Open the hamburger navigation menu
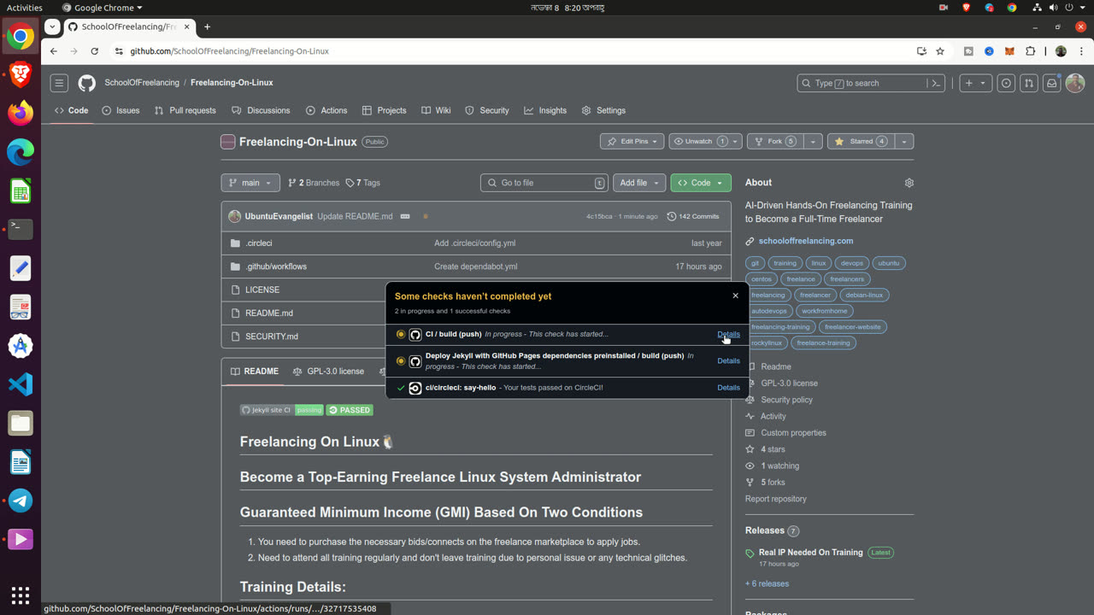This screenshot has width=1094, height=615. point(59,83)
